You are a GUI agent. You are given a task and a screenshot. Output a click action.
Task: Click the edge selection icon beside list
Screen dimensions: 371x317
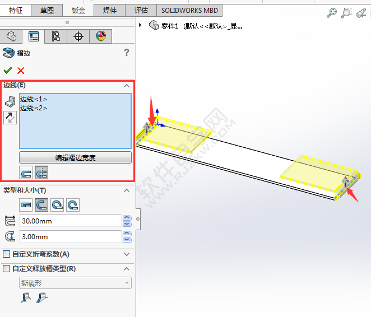(x=10, y=102)
